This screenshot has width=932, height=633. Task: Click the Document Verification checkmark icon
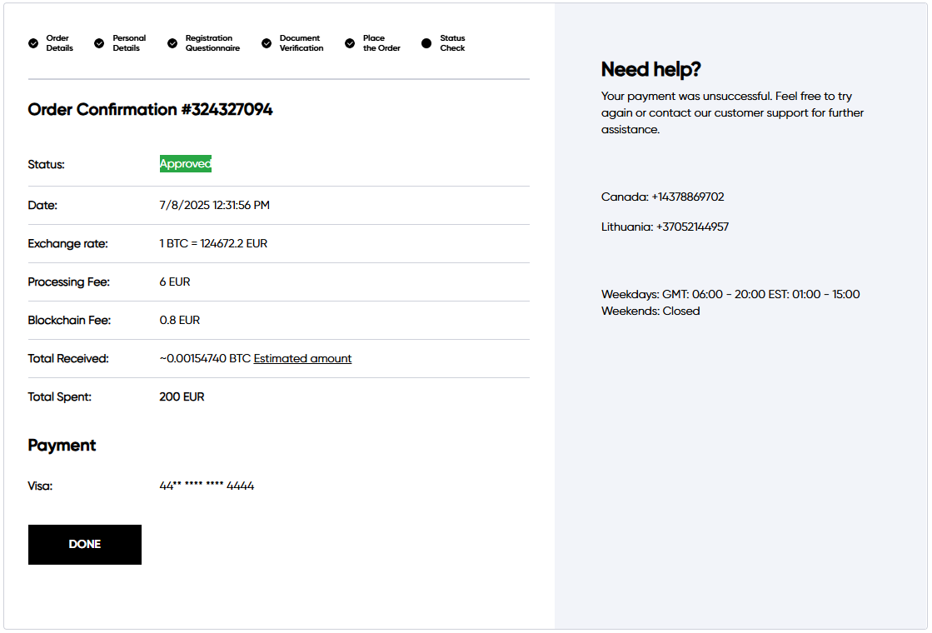pyautogui.click(x=267, y=43)
